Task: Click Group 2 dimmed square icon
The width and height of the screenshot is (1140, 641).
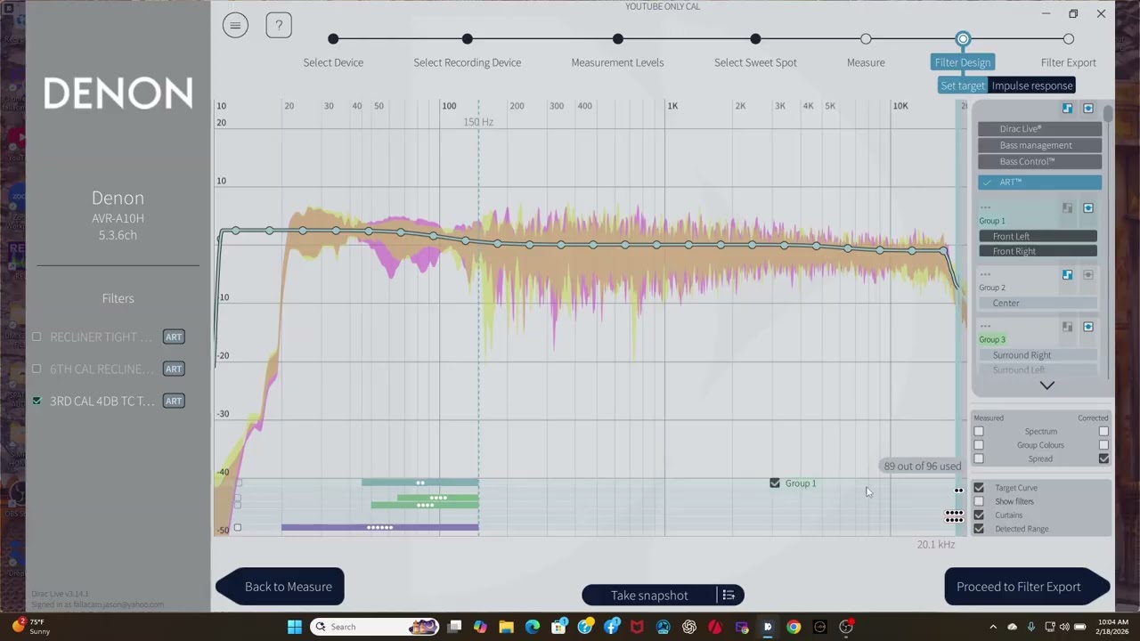Action: click(x=1087, y=275)
